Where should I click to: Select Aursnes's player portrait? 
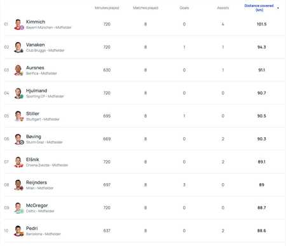18,70
